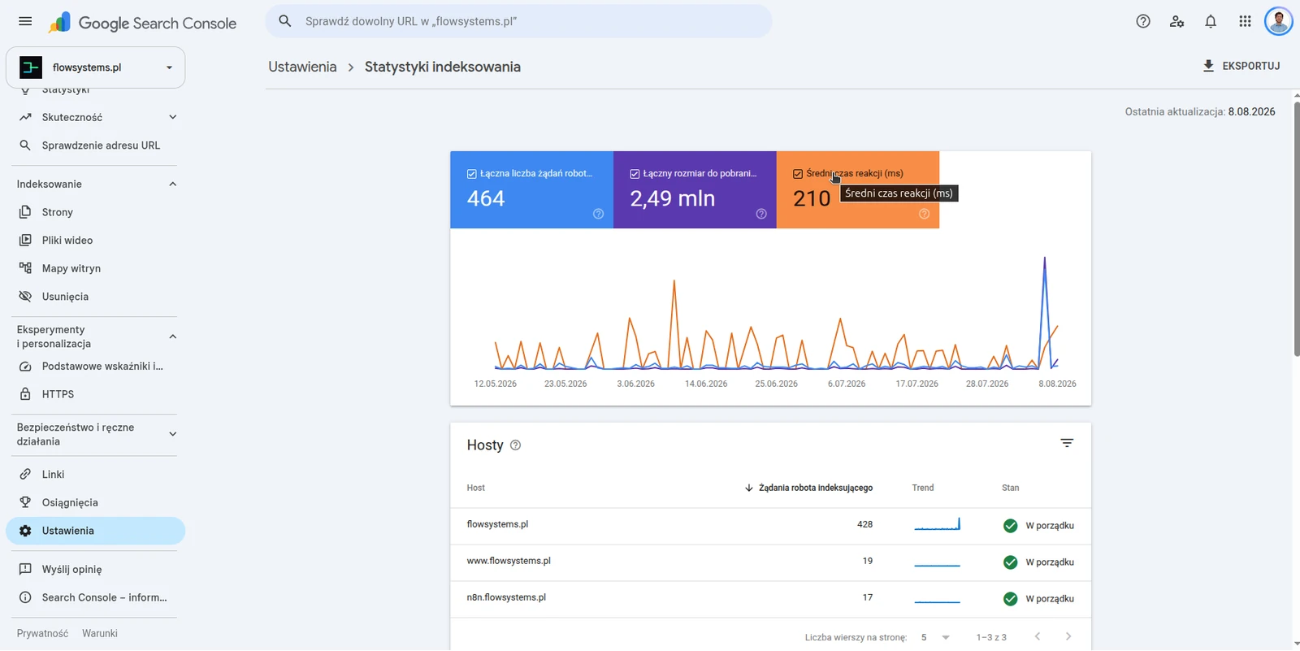Select HTTPS in sidebar
This screenshot has width=1300, height=651.
pyautogui.click(x=95, y=394)
